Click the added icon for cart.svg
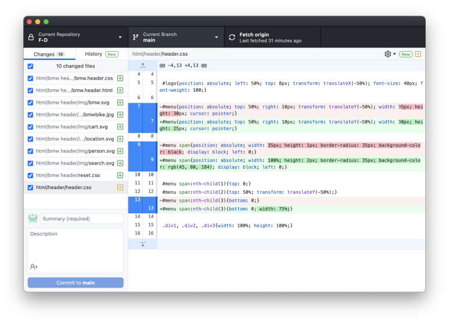The width and height of the screenshot is (449, 323). click(120, 126)
